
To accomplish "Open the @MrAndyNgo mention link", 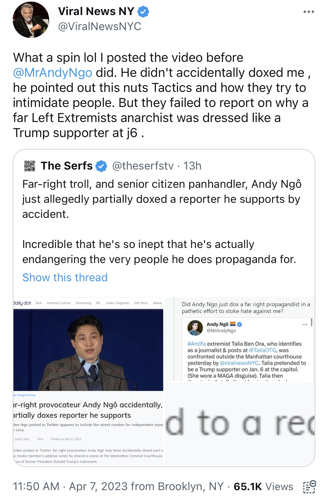I will (x=53, y=73).
